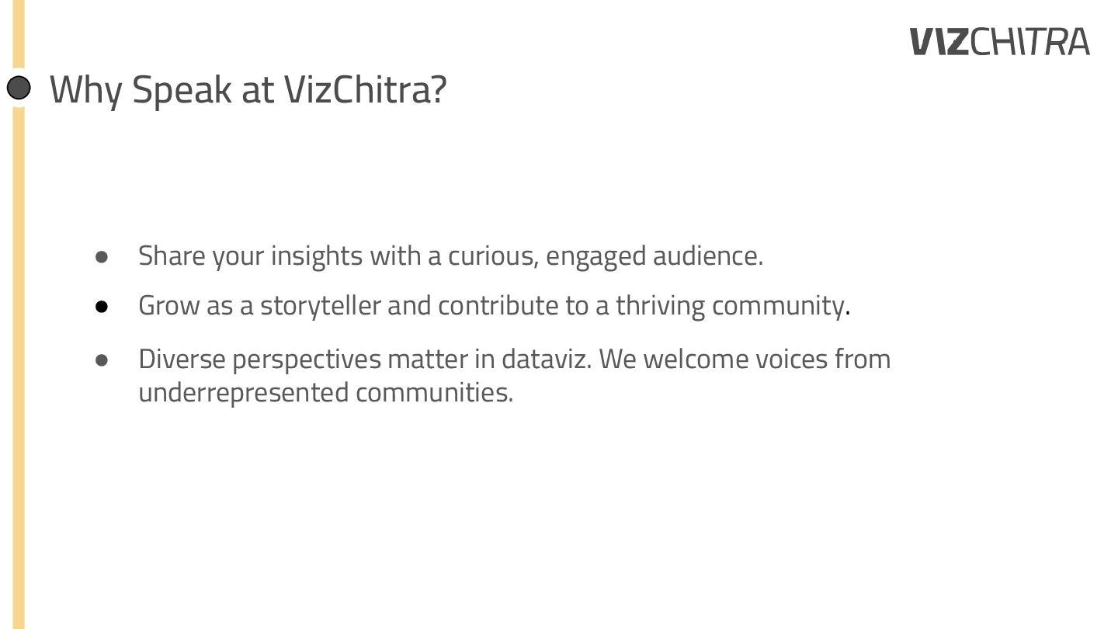The image size is (1118, 629).
Task: Click the words 'thriving community' in the second bullet
Action: tap(730, 306)
